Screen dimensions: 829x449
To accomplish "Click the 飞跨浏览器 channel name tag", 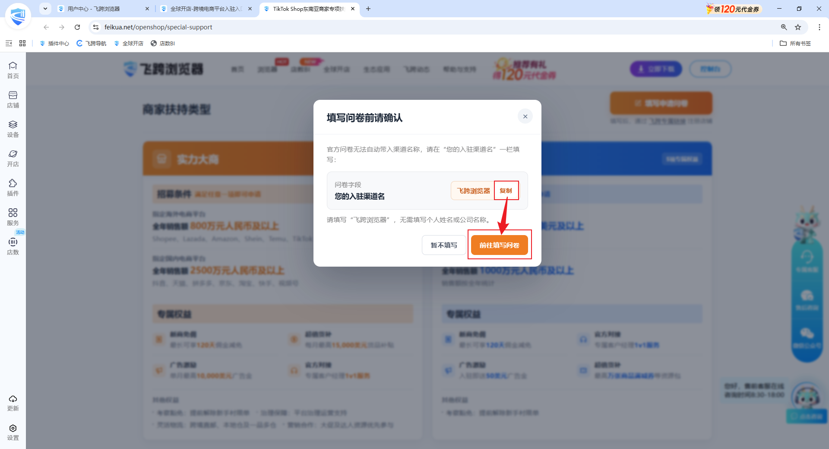I will pyautogui.click(x=474, y=191).
